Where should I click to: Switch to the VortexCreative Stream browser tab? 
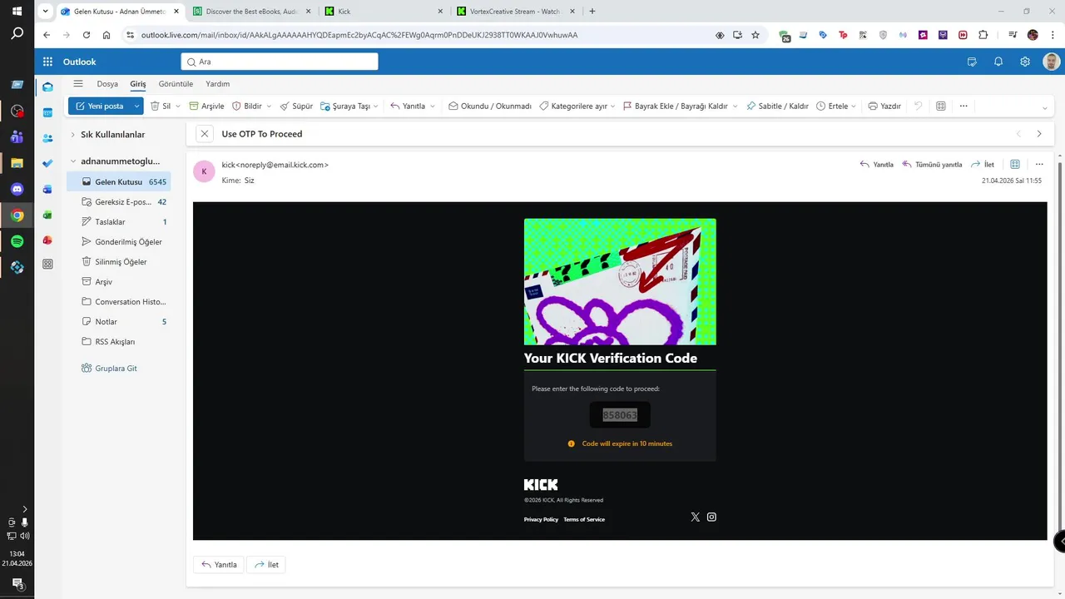click(x=518, y=12)
